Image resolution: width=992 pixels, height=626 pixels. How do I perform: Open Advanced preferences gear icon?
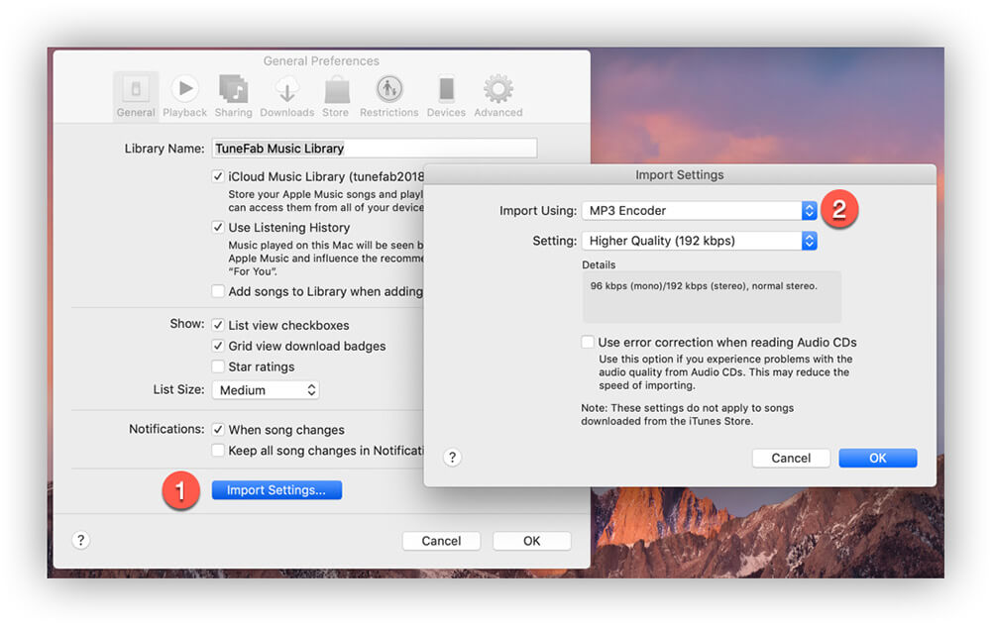(x=497, y=96)
